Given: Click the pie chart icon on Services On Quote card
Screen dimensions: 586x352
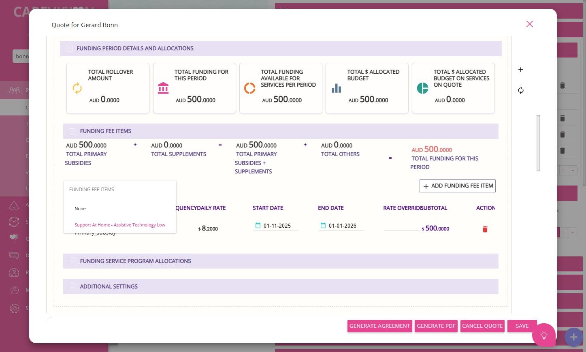Looking at the screenshot, I should (x=422, y=88).
